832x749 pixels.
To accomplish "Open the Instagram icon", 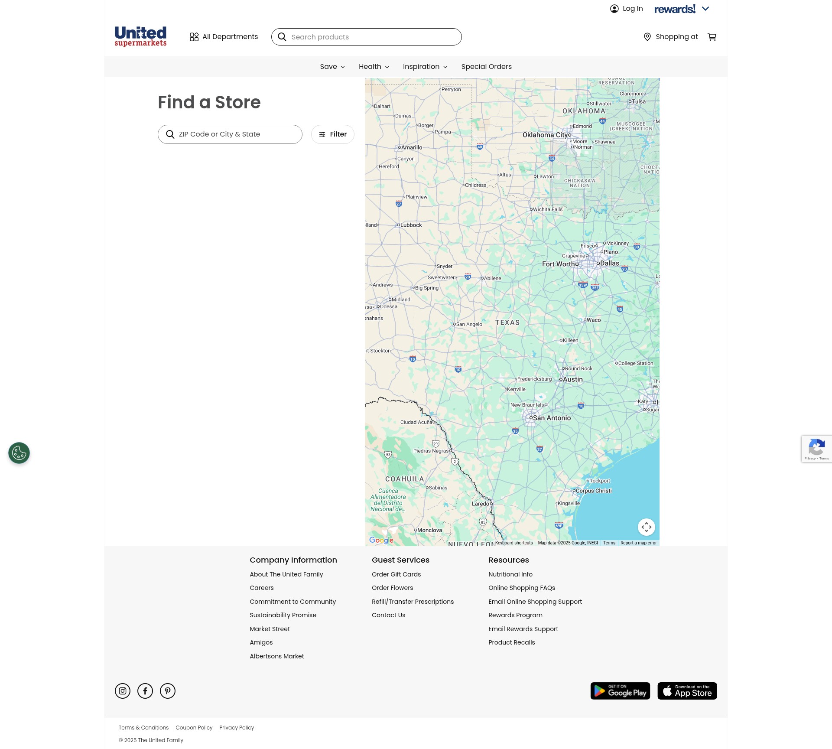I will [123, 691].
